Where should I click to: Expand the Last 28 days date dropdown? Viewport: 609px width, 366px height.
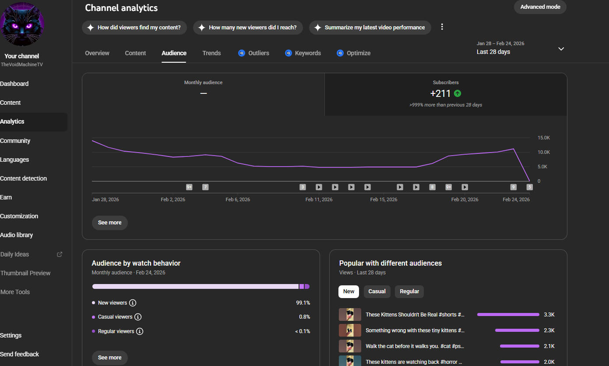click(561, 49)
